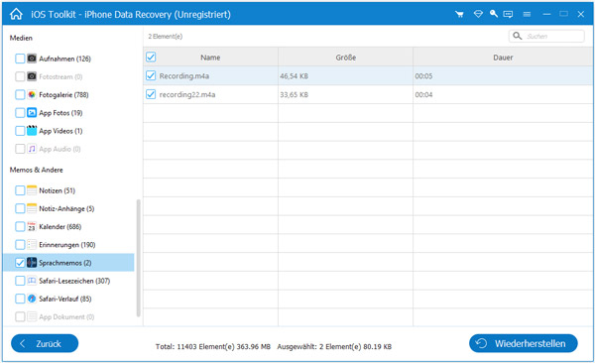Enable the App Videos (1) checkbox
Screen dimensions: 595x363
[x=20, y=131]
